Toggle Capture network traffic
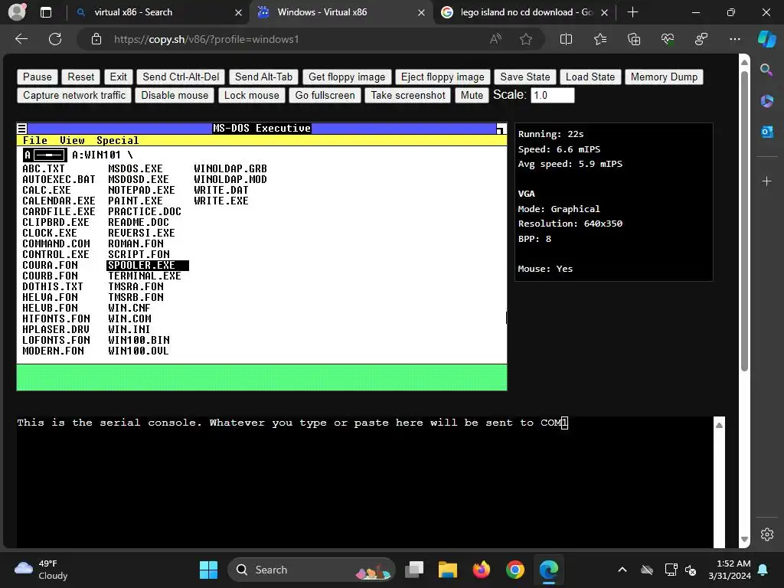The width and height of the screenshot is (784, 588). pyautogui.click(x=74, y=96)
